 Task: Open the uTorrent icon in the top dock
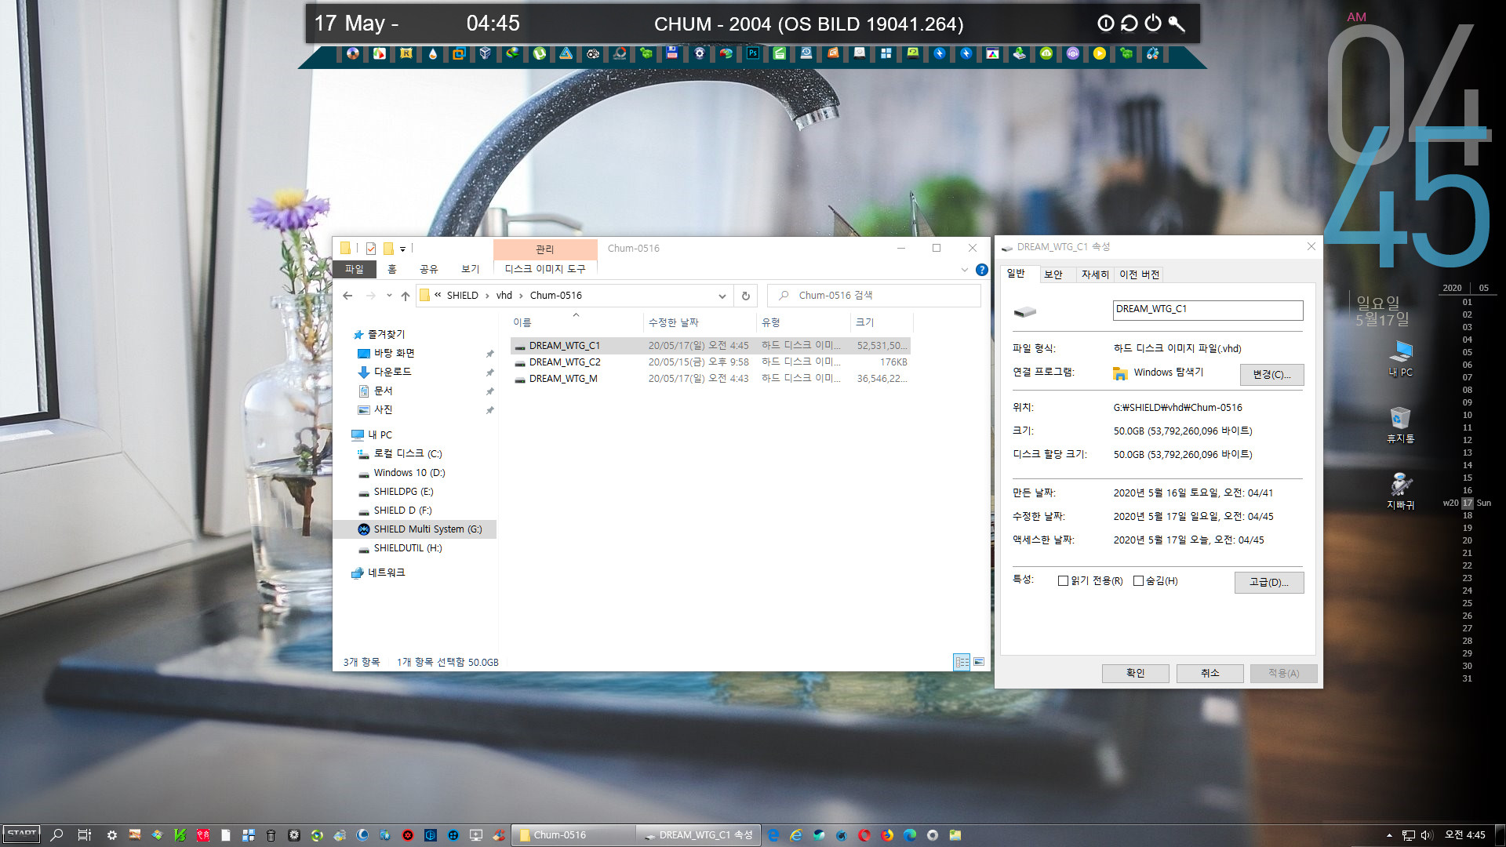click(539, 53)
